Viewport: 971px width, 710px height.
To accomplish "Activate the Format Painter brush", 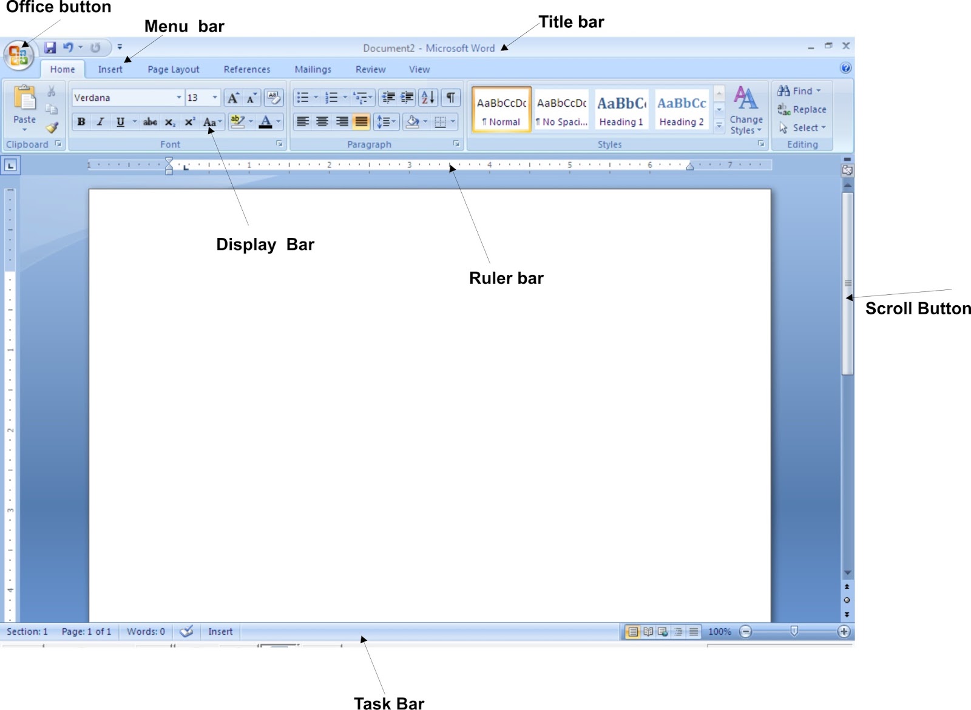I will [52, 127].
